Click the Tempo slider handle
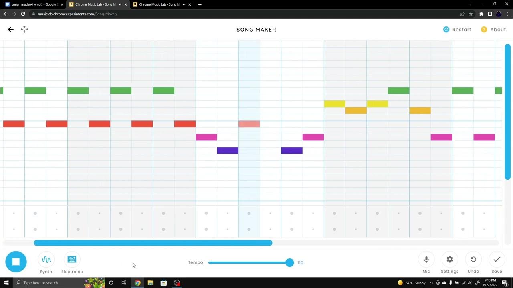 tap(289, 262)
